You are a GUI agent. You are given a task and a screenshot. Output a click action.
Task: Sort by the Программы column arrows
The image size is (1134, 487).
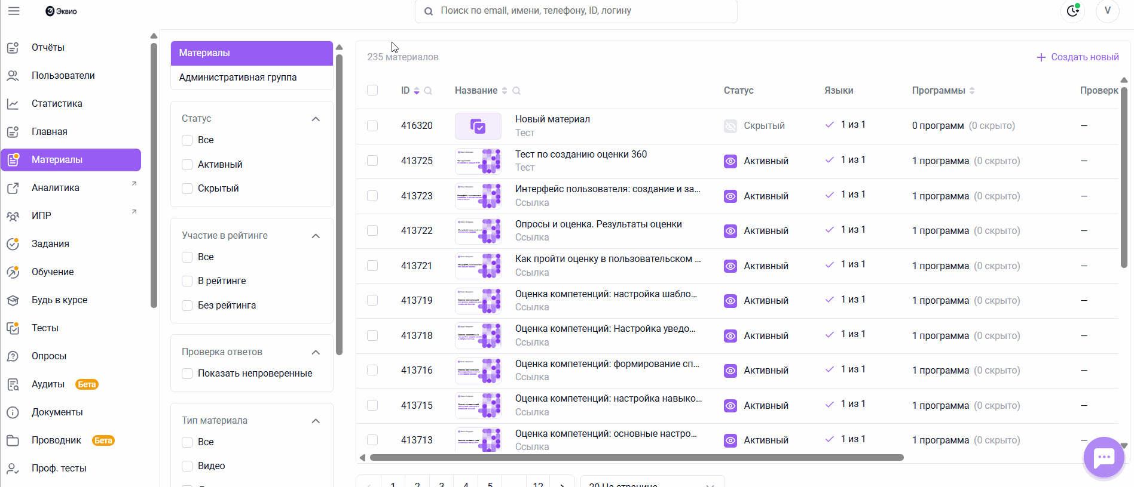pyautogui.click(x=972, y=91)
